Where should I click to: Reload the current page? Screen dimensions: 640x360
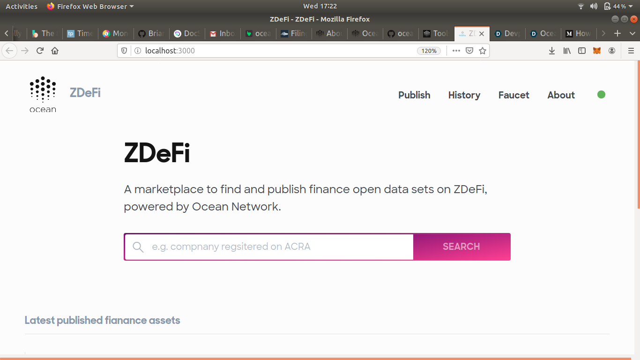pos(40,51)
